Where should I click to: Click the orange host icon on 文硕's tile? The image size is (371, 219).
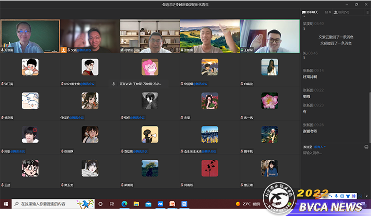[x=63, y=50]
